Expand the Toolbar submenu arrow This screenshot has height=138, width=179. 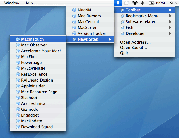pyautogui.click(x=170, y=10)
